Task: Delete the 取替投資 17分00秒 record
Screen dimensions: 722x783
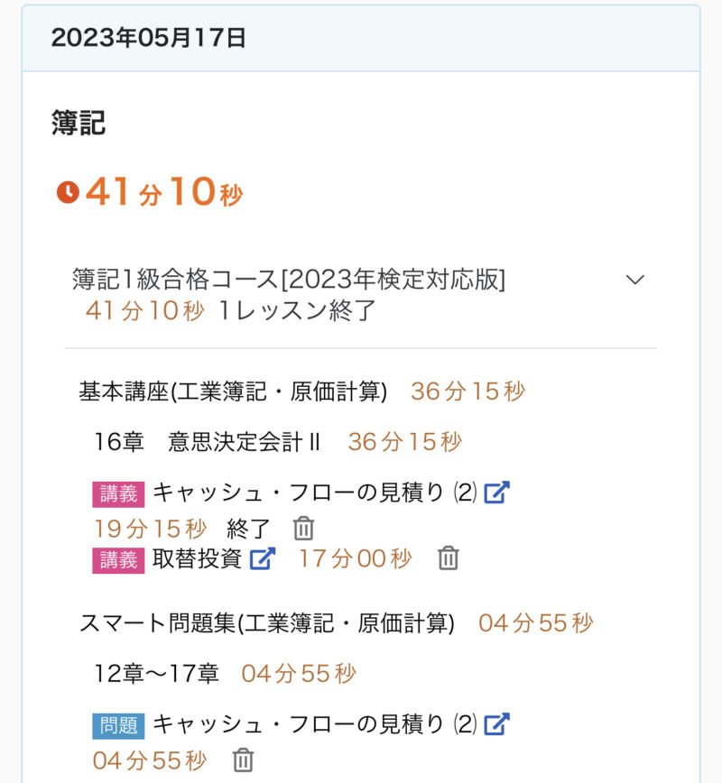Action: (449, 558)
